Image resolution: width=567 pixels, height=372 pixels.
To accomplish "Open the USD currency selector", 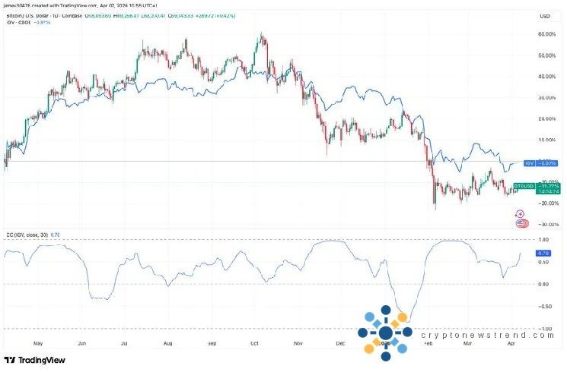I will [x=544, y=16].
